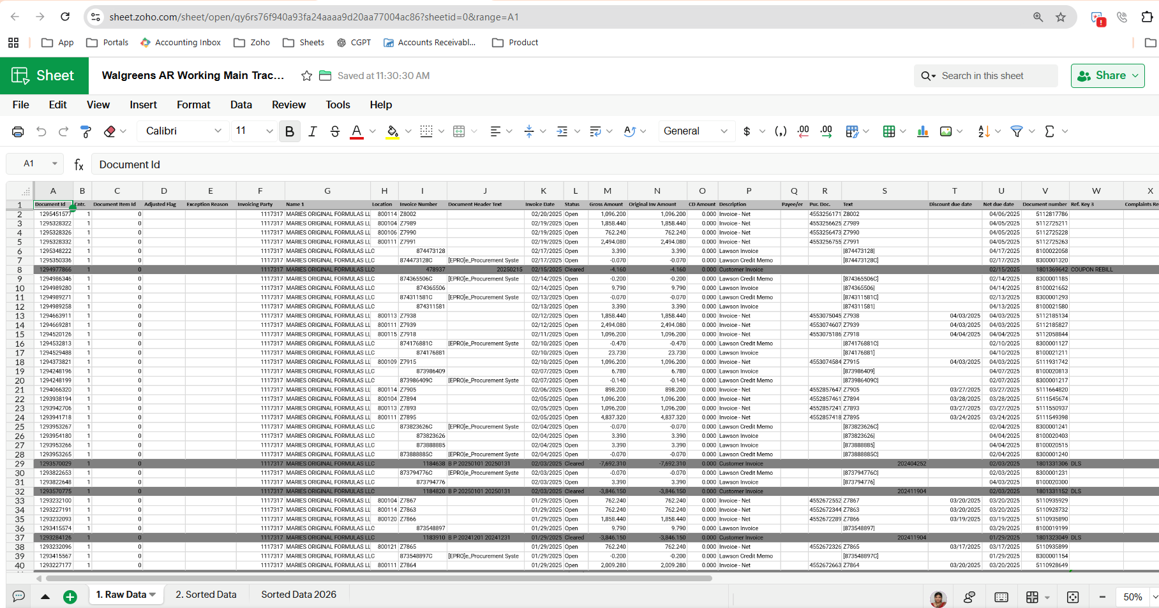This screenshot has height=608, width=1159.
Task: Open the fill color dropdown arrow
Action: [x=408, y=131]
